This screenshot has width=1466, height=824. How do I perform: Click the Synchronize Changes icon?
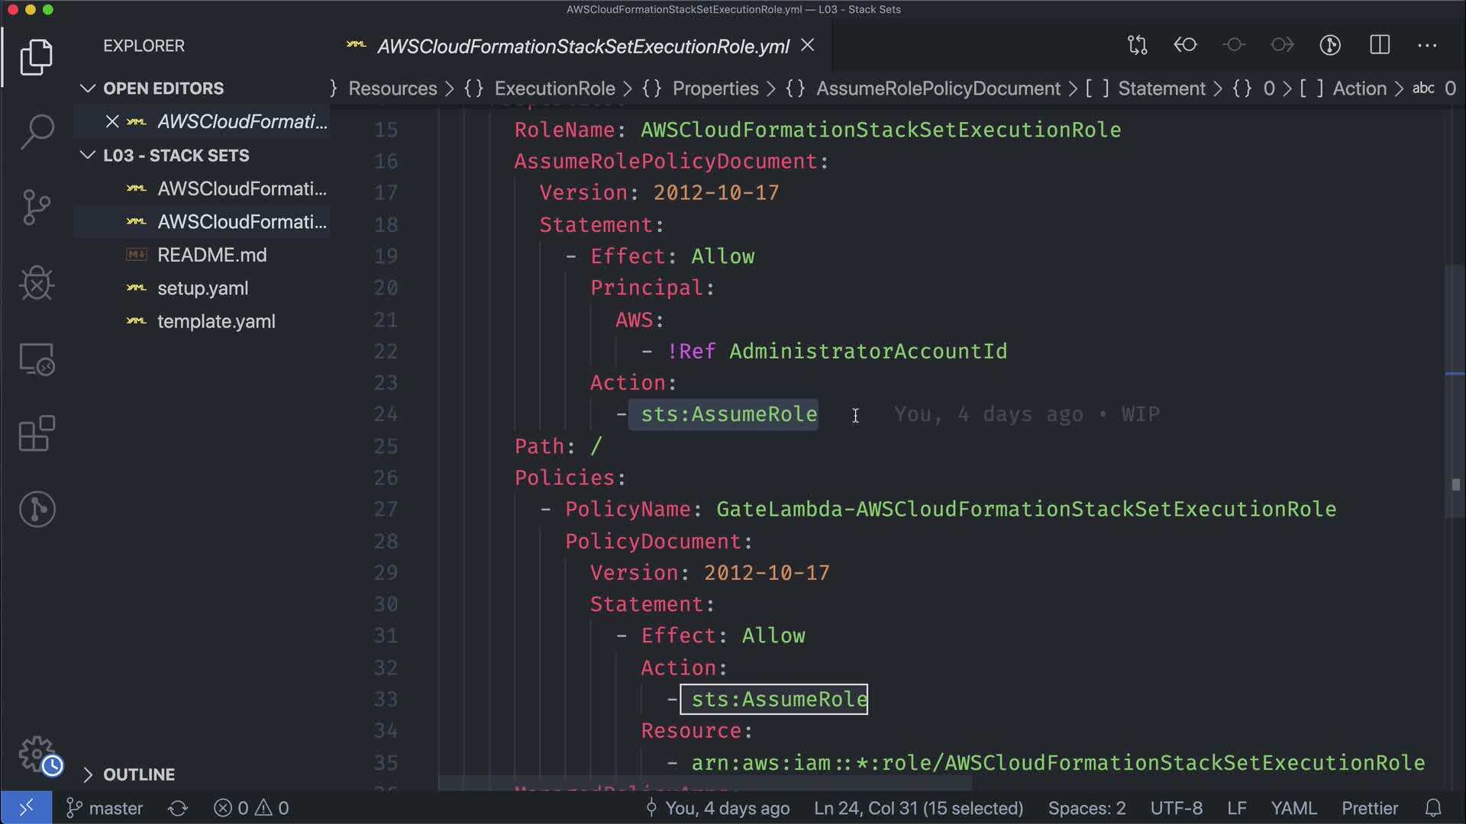(178, 808)
